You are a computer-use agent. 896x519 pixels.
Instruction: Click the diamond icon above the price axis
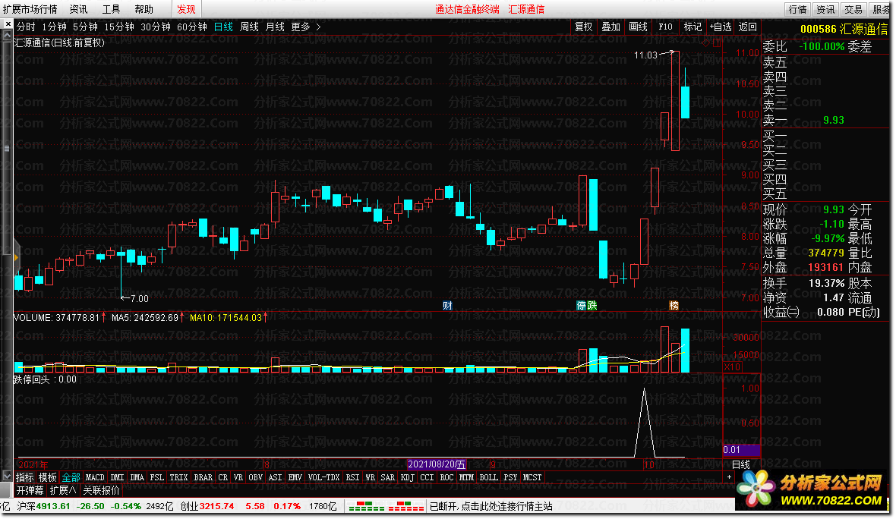(706, 42)
